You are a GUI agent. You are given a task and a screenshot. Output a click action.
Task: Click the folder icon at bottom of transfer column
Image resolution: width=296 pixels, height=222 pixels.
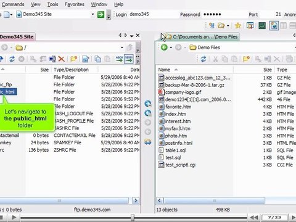[x=148, y=142]
